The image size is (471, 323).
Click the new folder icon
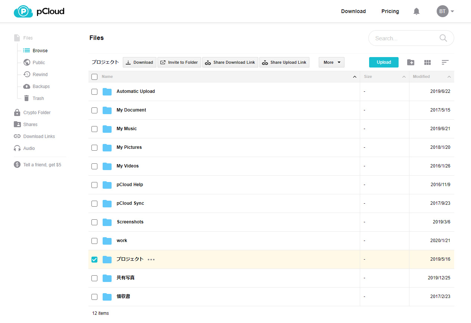[x=411, y=62]
